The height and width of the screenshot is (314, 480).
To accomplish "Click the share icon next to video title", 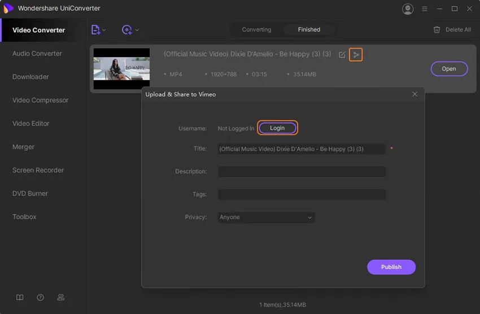I will (356, 55).
